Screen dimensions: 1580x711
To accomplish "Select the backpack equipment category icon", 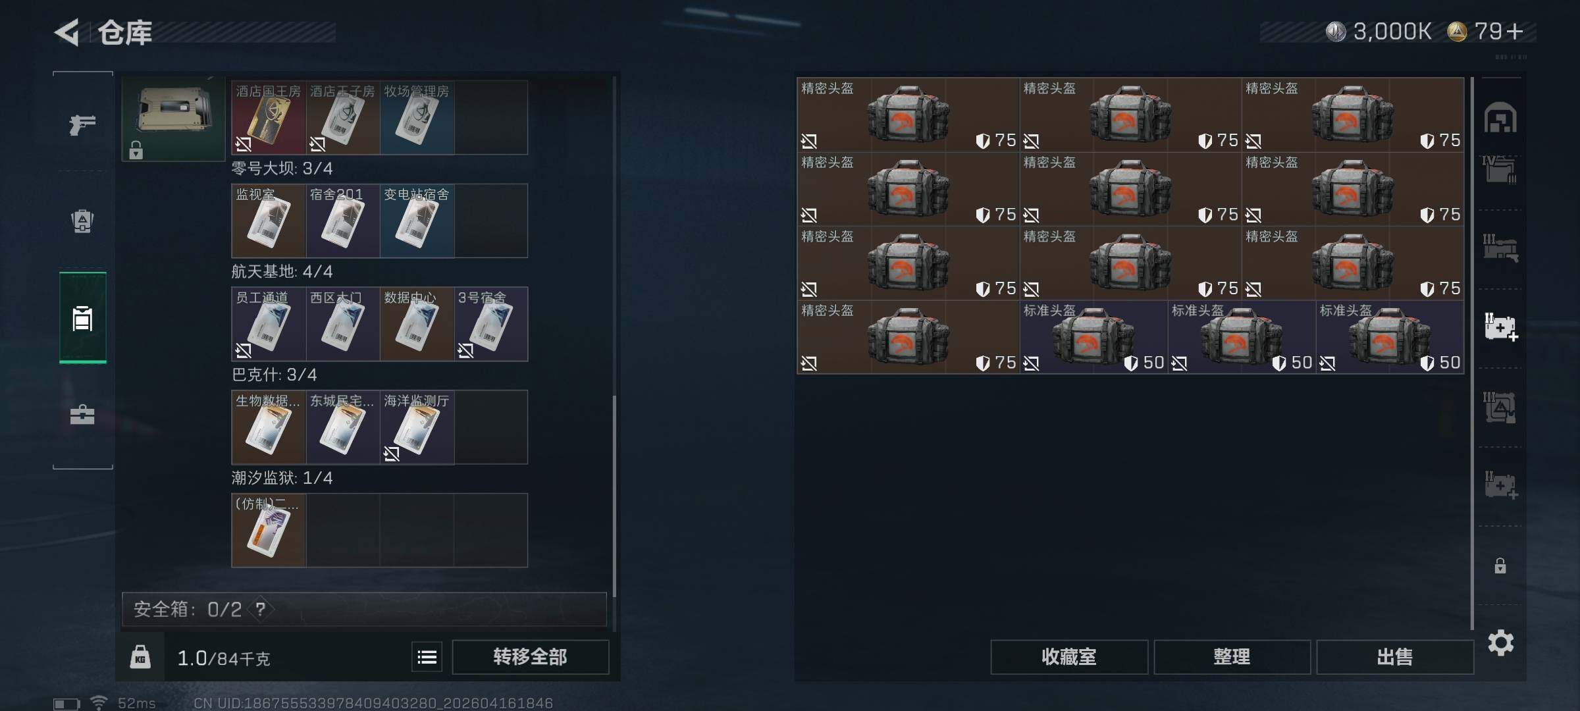I will [82, 221].
